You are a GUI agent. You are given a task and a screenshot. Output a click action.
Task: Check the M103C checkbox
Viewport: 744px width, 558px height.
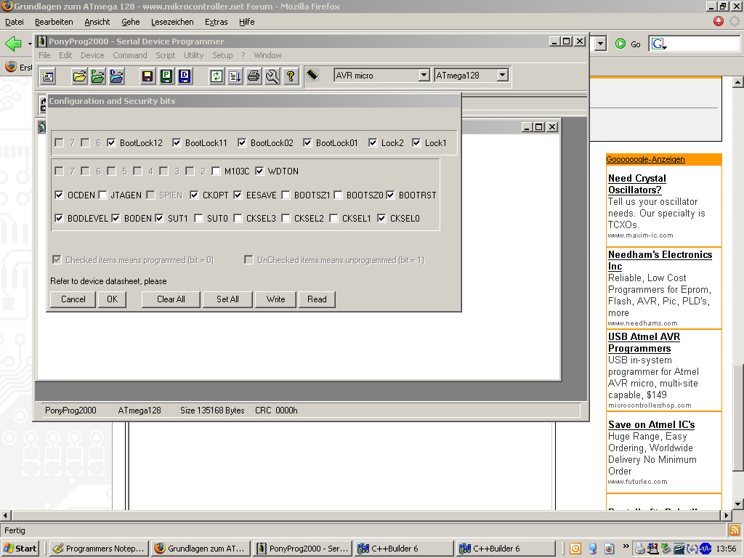pyautogui.click(x=216, y=171)
